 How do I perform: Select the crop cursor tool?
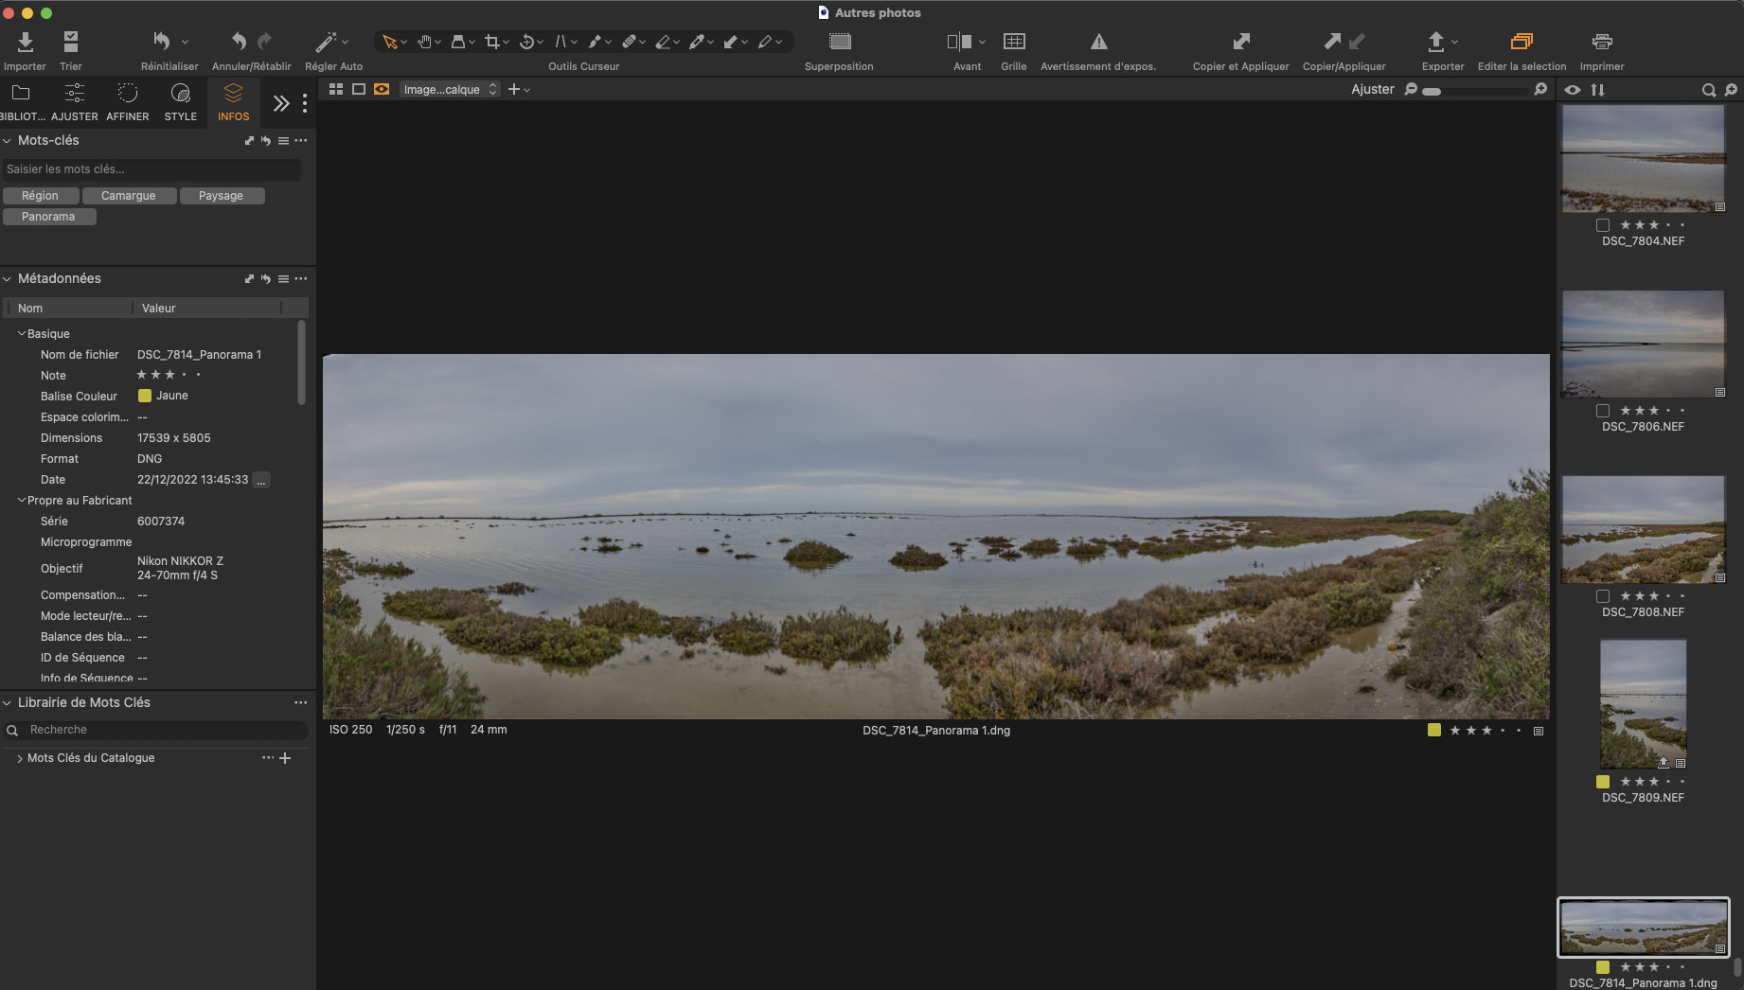pyautogui.click(x=491, y=42)
